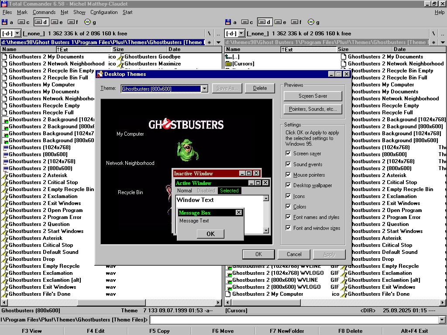Click the command line input field
This screenshot has height=335, width=447.
pyautogui.click(x=297, y=320)
